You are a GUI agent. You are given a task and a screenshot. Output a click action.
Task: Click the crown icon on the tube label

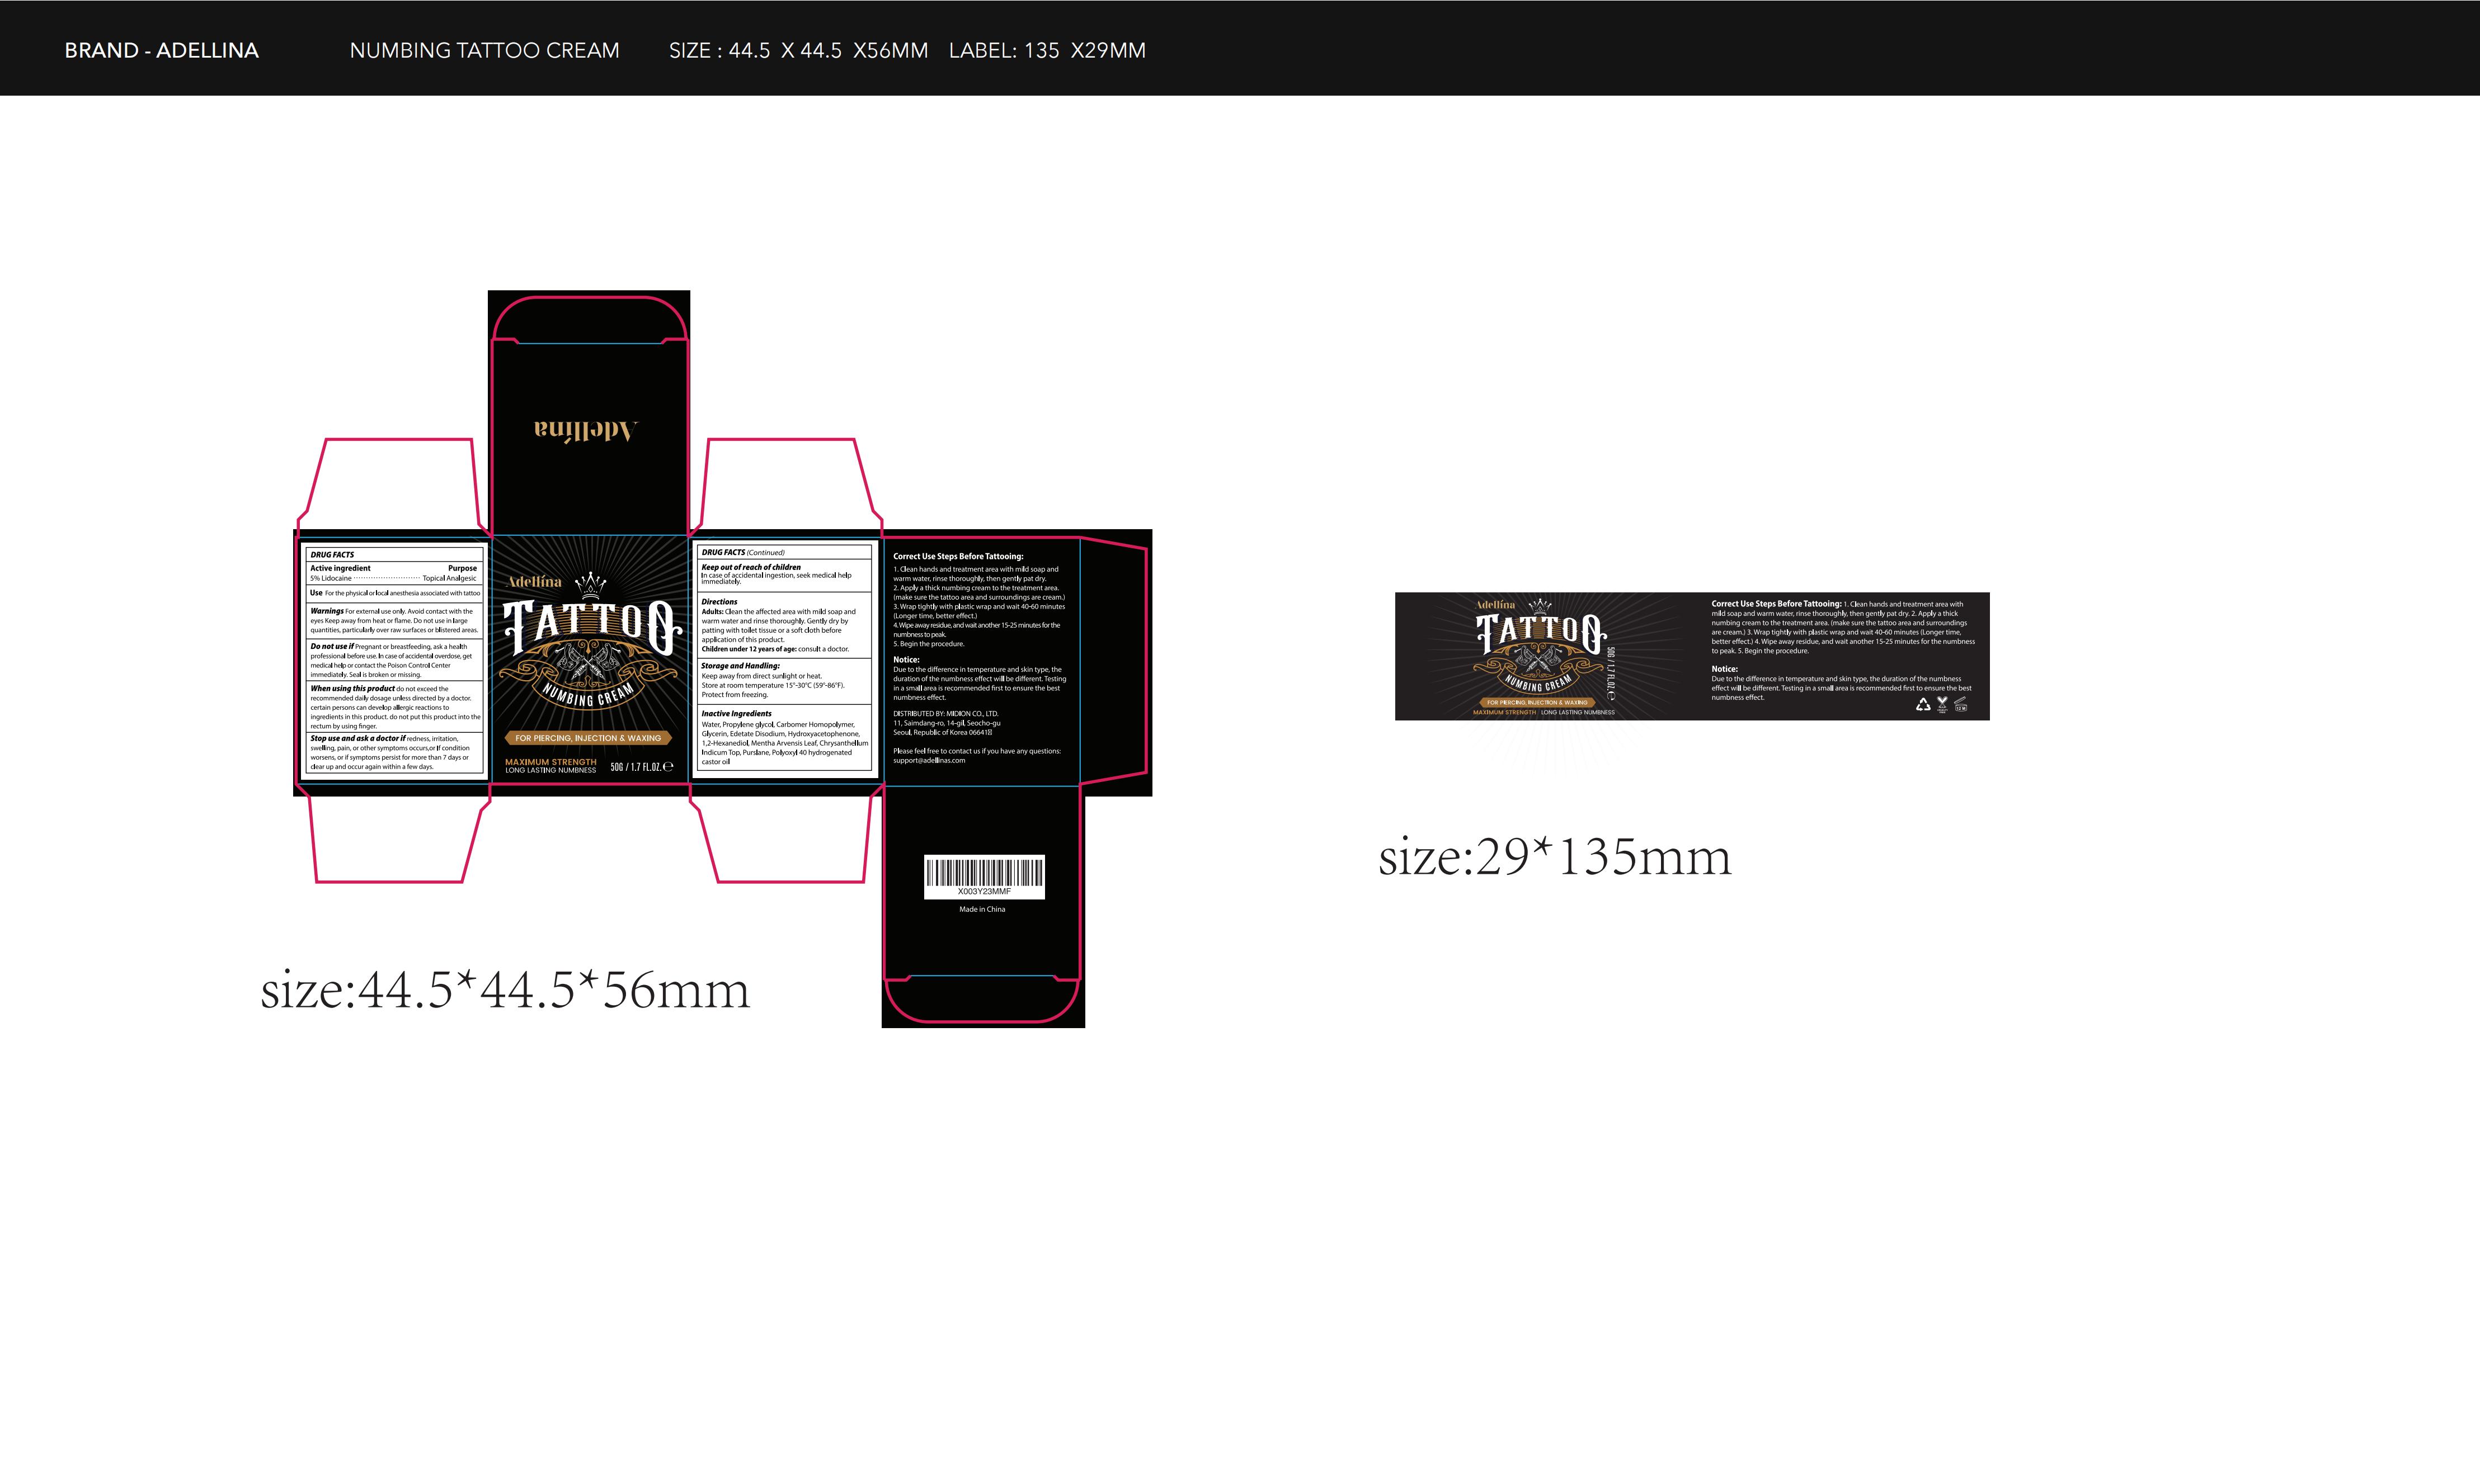[x=1540, y=605]
